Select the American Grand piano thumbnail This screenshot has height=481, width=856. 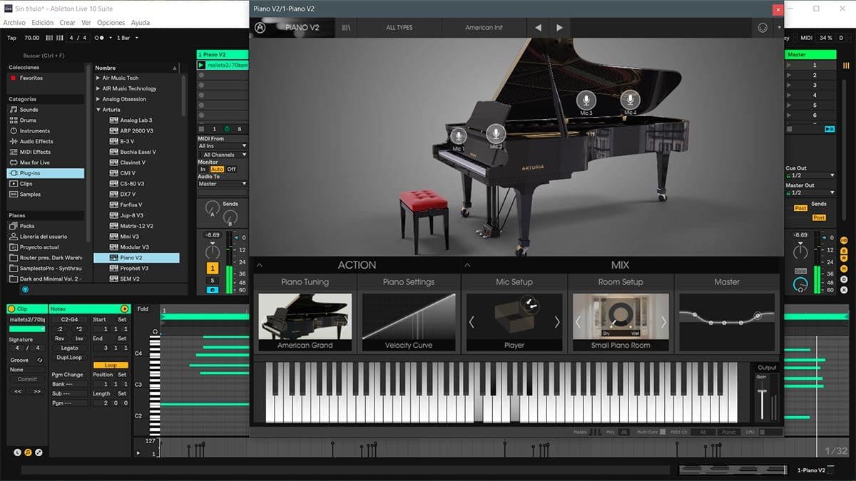point(305,322)
